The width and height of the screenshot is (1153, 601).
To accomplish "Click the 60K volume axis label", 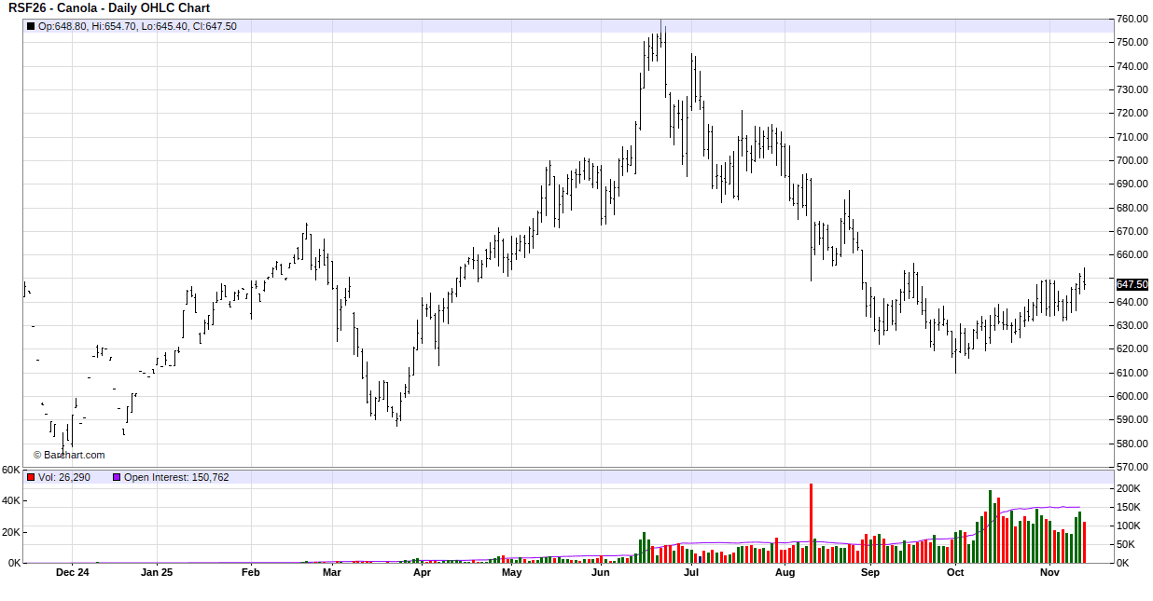I will click(11, 470).
